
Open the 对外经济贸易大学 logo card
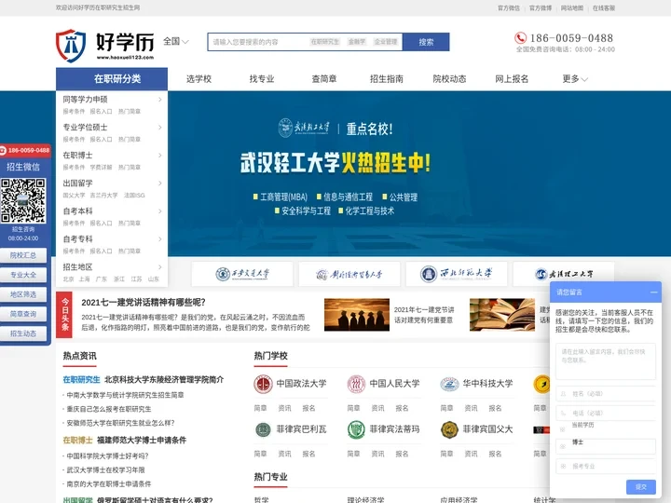pyautogui.click(x=349, y=274)
